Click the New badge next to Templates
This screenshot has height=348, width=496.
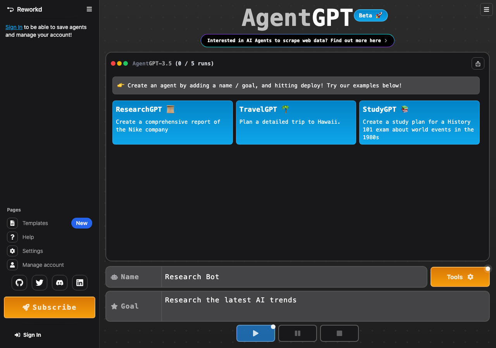point(82,223)
